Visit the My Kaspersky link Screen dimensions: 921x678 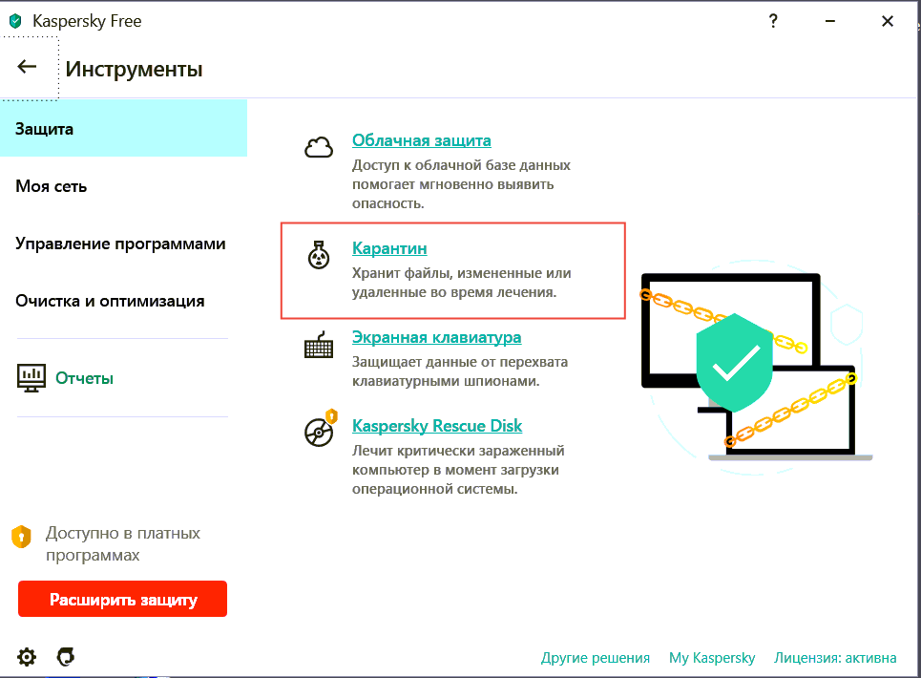click(x=712, y=657)
